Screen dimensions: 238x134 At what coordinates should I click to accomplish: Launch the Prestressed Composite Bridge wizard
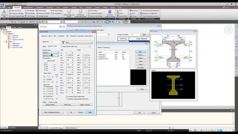pyautogui.click(x=80, y=13)
